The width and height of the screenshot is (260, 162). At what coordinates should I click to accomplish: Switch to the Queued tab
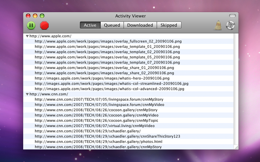(112, 25)
